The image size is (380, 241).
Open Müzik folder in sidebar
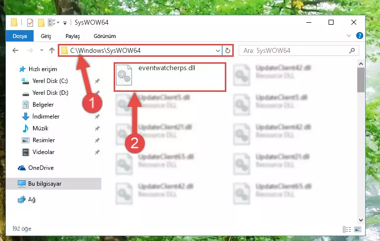(41, 128)
